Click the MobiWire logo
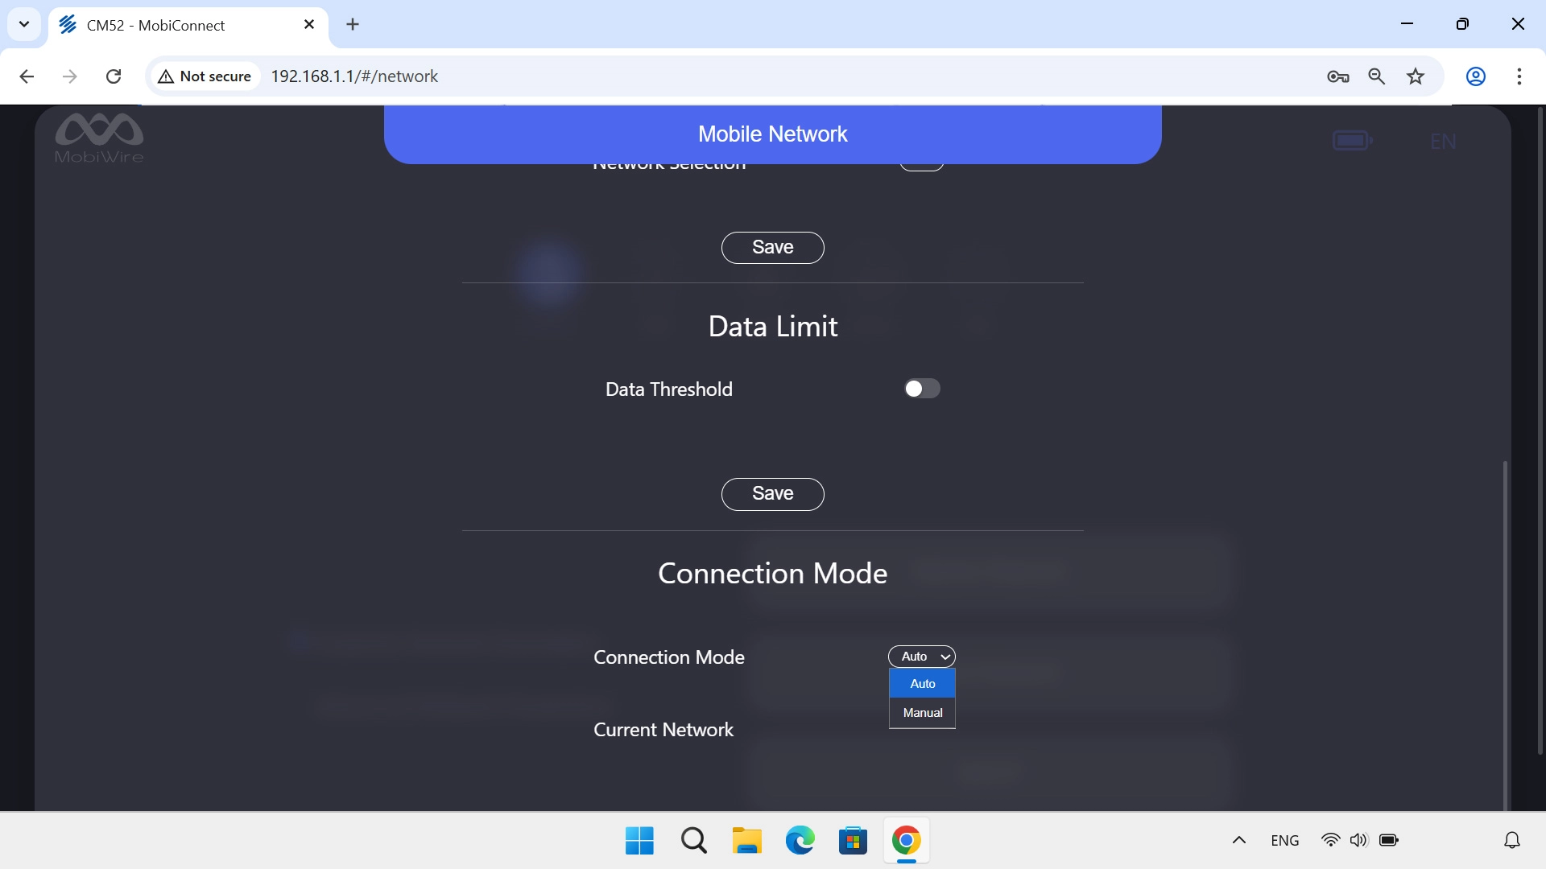Screen dimensions: 1546x869 pyautogui.click(x=98, y=137)
